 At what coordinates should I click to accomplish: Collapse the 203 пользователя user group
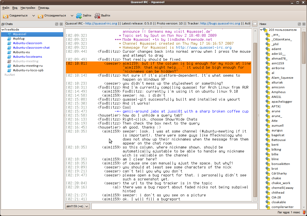(261, 30)
